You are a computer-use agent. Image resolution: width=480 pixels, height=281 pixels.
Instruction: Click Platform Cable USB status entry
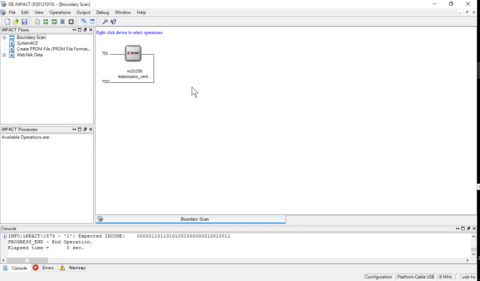416,277
